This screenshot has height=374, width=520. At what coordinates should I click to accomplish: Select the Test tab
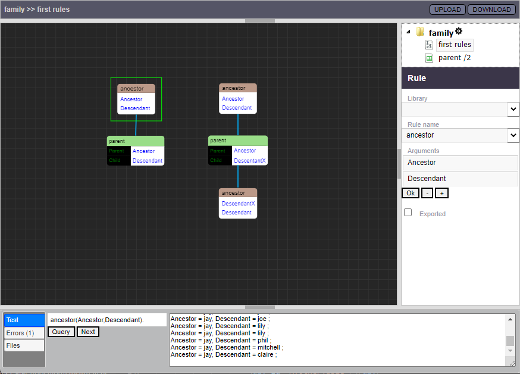24,320
